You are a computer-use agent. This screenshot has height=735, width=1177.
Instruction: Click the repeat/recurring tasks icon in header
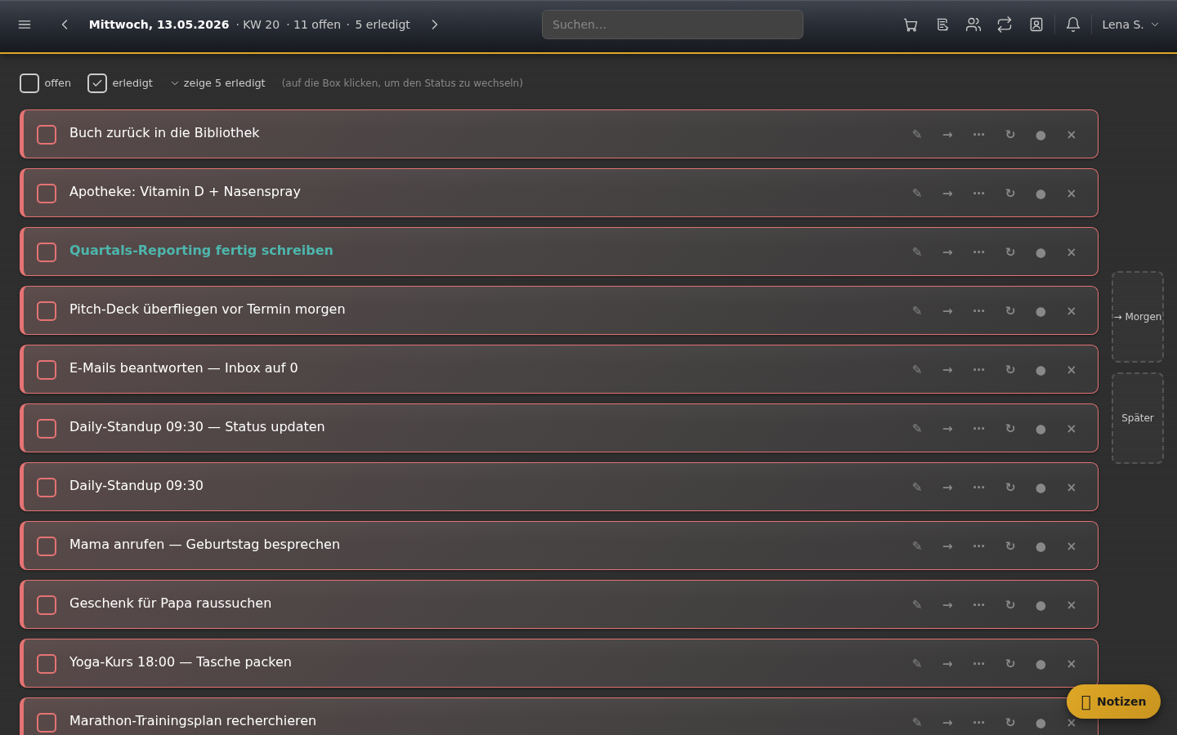(1005, 24)
